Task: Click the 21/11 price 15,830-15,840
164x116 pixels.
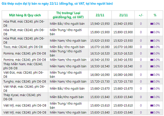Action: 123,97
